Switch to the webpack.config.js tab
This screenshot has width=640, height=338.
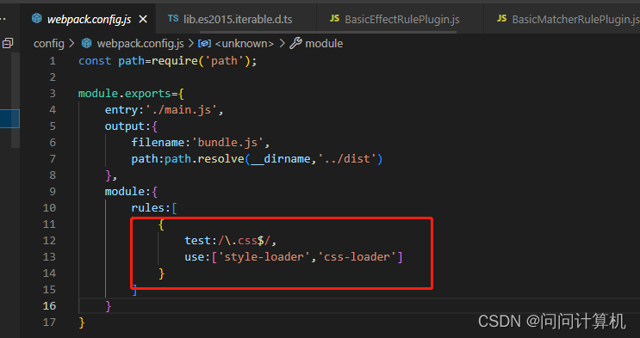[89, 19]
